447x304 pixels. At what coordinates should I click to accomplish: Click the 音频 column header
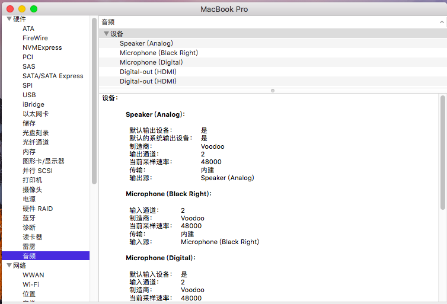pyautogui.click(x=273, y=22)
